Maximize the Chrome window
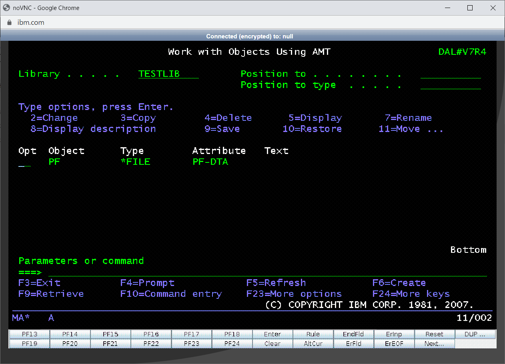 470,8
